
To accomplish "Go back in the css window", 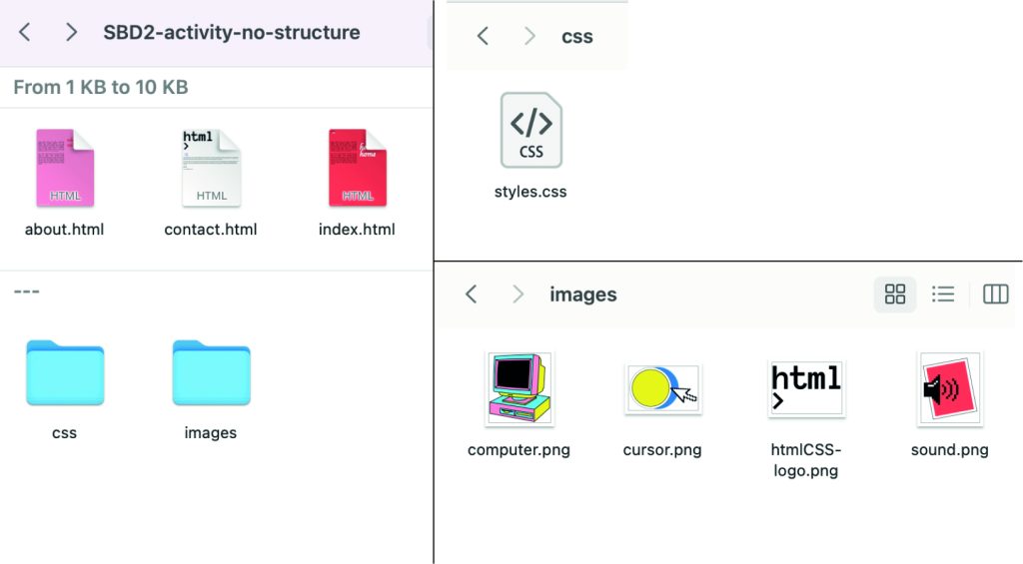I will point(483,36).
